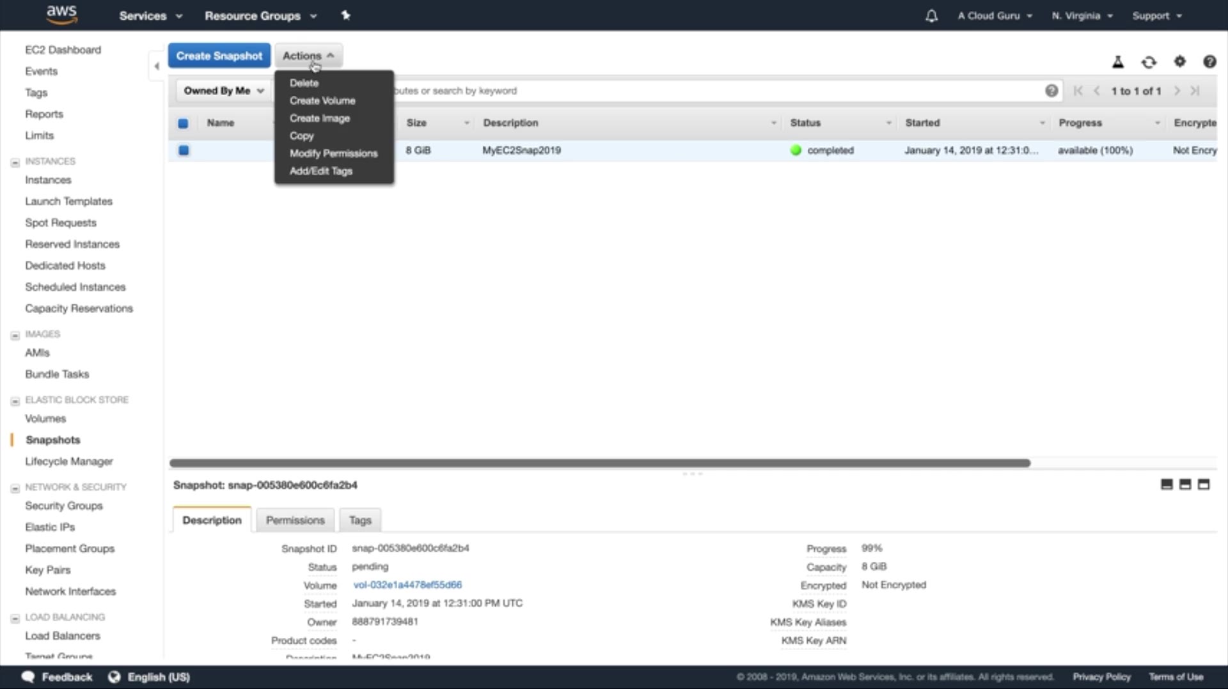The width and height of the screenshot is (1228, 689).
Task: Open the Terms of Use link
Action: [1176, 677]
